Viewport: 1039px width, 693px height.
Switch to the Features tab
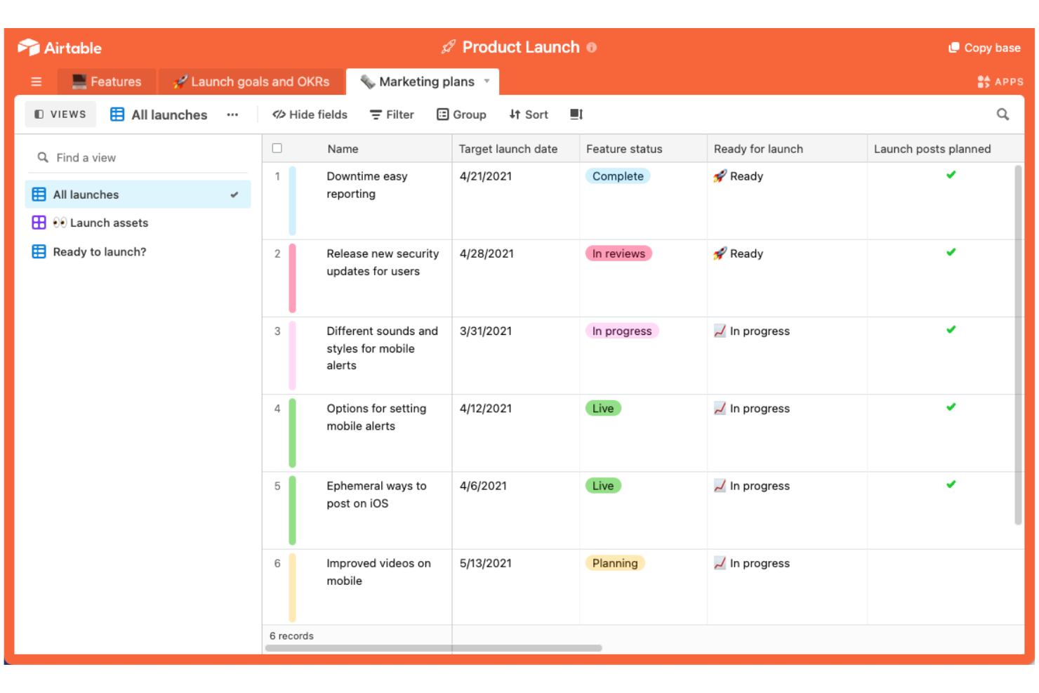click(106, 81)
